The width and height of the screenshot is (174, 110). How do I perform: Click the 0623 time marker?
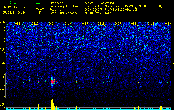(x=52, y=24)
